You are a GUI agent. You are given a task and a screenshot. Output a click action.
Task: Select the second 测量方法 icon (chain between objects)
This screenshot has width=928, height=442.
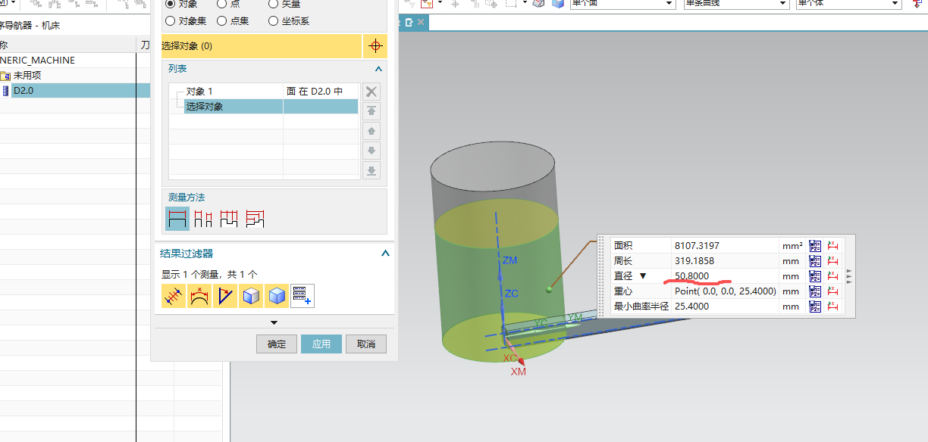203,219
